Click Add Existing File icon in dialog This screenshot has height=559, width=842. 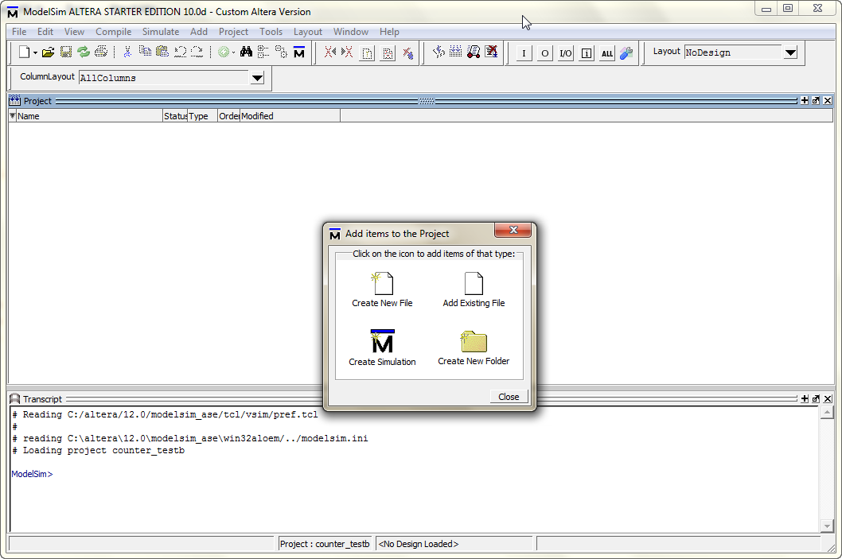474,283
